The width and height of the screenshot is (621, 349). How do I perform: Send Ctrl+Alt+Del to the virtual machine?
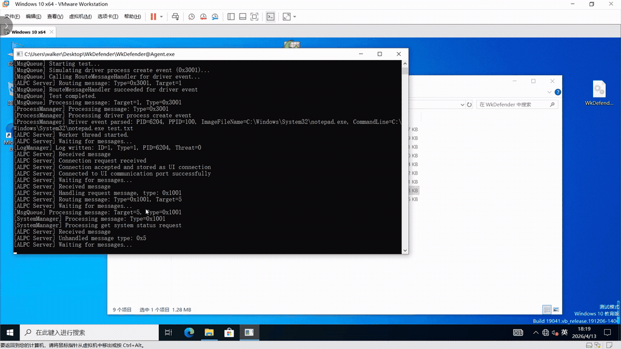(x=175, y=16)
